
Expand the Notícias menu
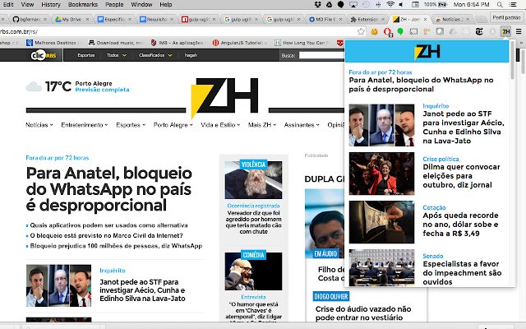[39, 125]
